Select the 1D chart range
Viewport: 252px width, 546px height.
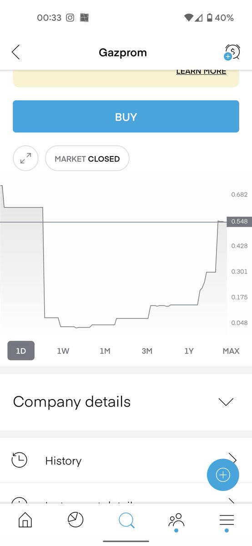point(21,351)
